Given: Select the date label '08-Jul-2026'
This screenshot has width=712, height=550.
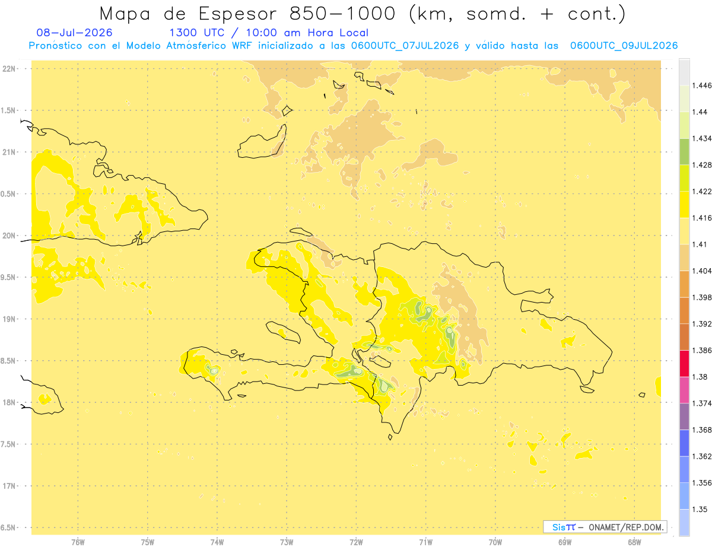Looking at the screenshot, I should tap(74, 33).
